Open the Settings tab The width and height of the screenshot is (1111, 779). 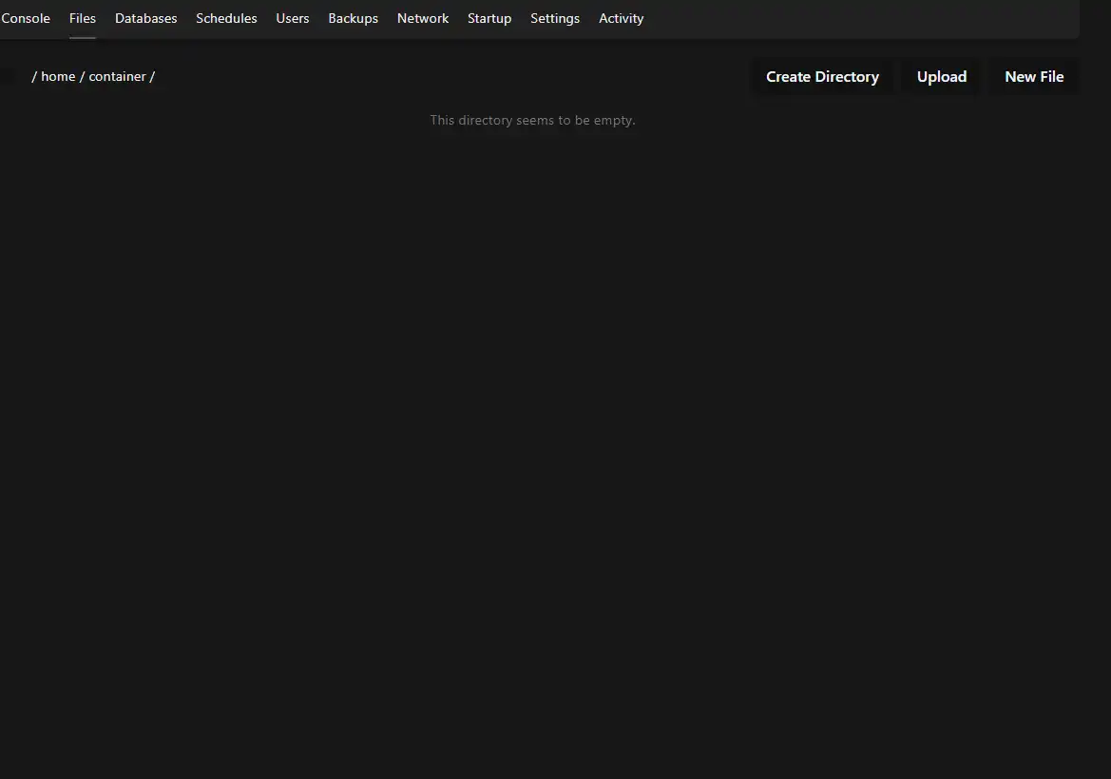pyautogui.click(x=555, y=18)
